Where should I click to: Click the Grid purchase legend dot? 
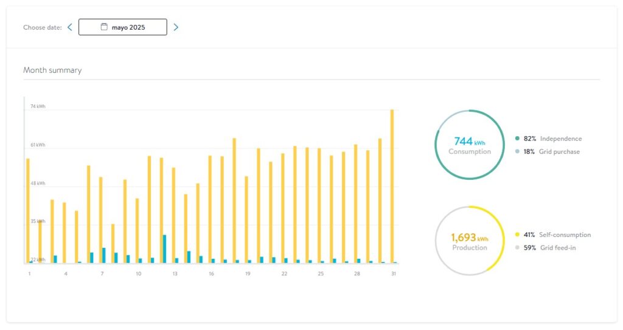(x=517, y=152)
